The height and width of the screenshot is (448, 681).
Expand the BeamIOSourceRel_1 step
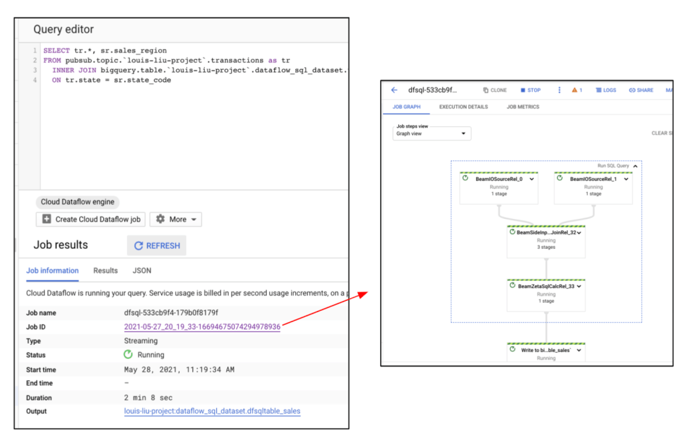tap(626, 178)
